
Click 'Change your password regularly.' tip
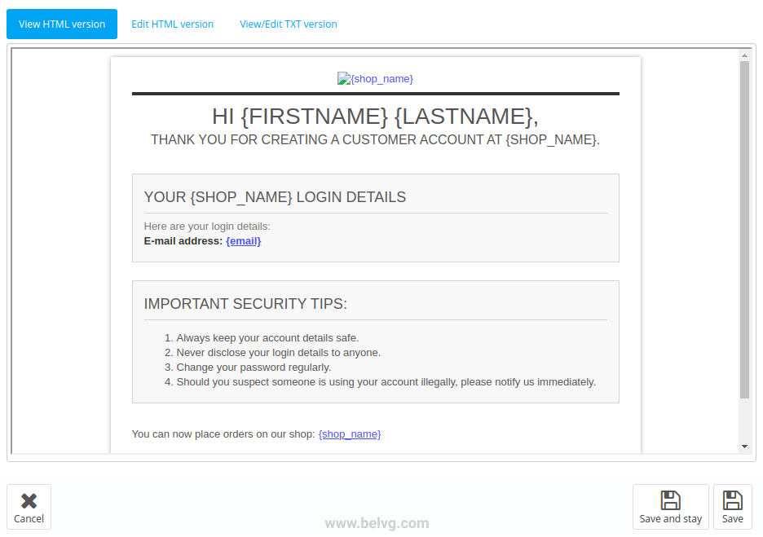tap(254, 367)
